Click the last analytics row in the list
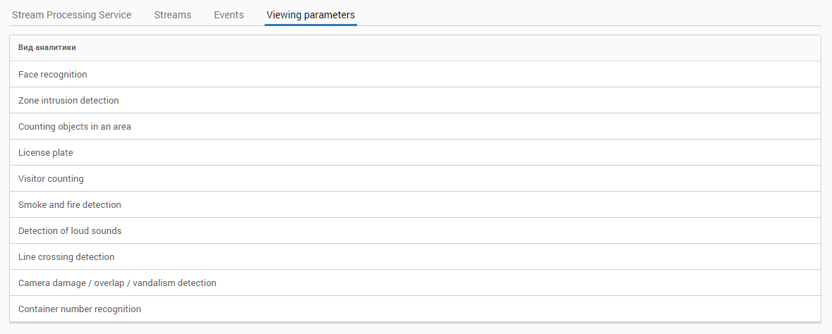 click(x=80, y=309)
